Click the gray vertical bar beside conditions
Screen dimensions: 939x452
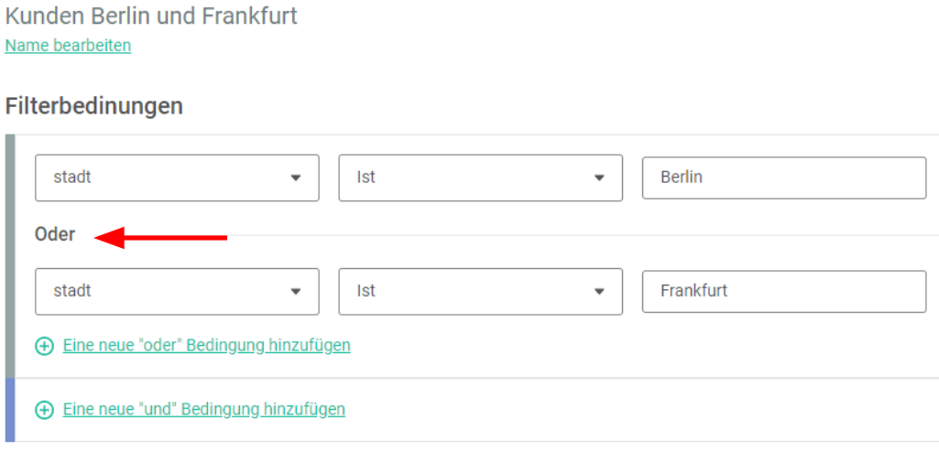point(9,256)
